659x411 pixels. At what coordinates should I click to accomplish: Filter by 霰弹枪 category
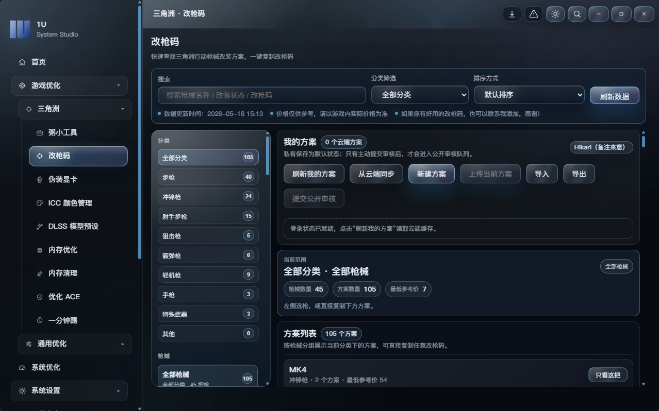pyautogui.click(x=208, y=255)
